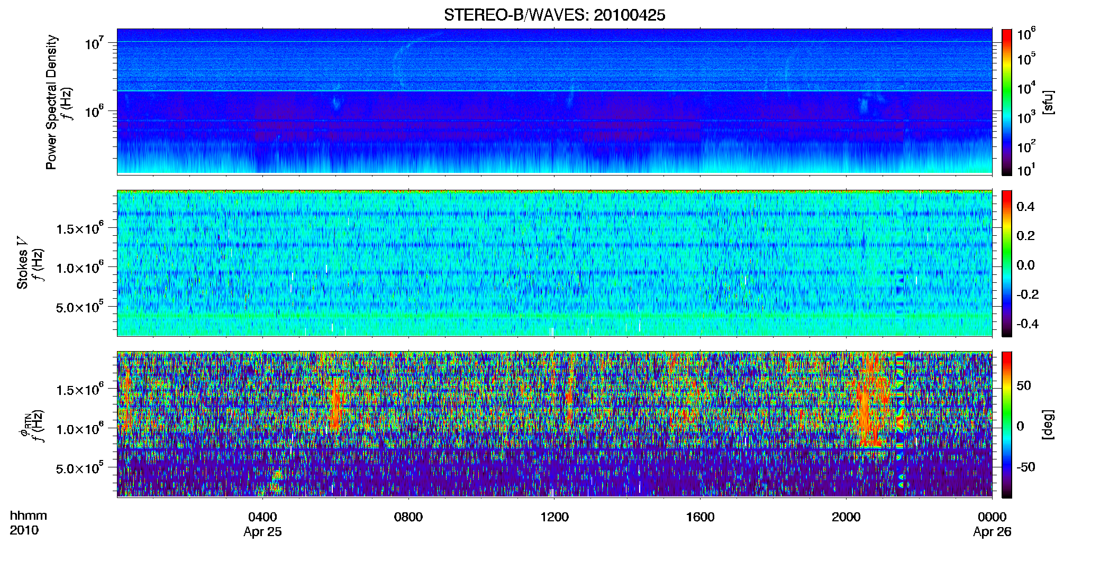Click the 0.2 label on Stokes colorbar
Viewport: 1109px width, 571px height.
(1025, 236)
